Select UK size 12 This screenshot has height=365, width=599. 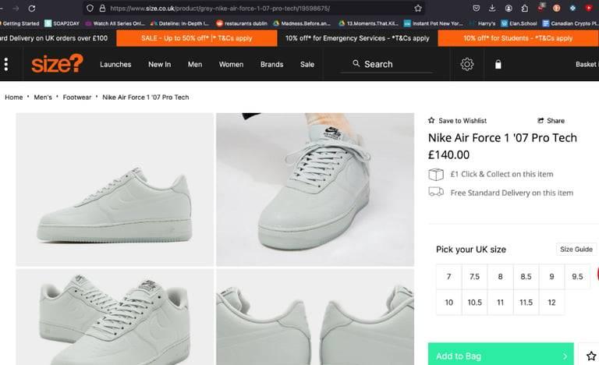551,303
